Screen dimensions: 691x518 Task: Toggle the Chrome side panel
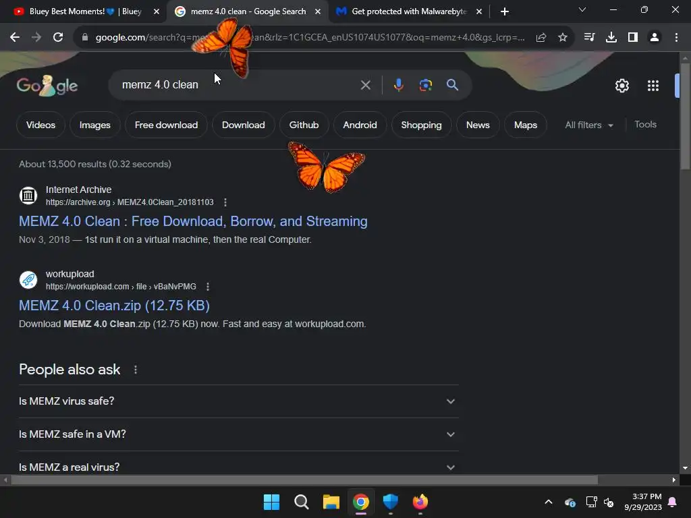633,38
